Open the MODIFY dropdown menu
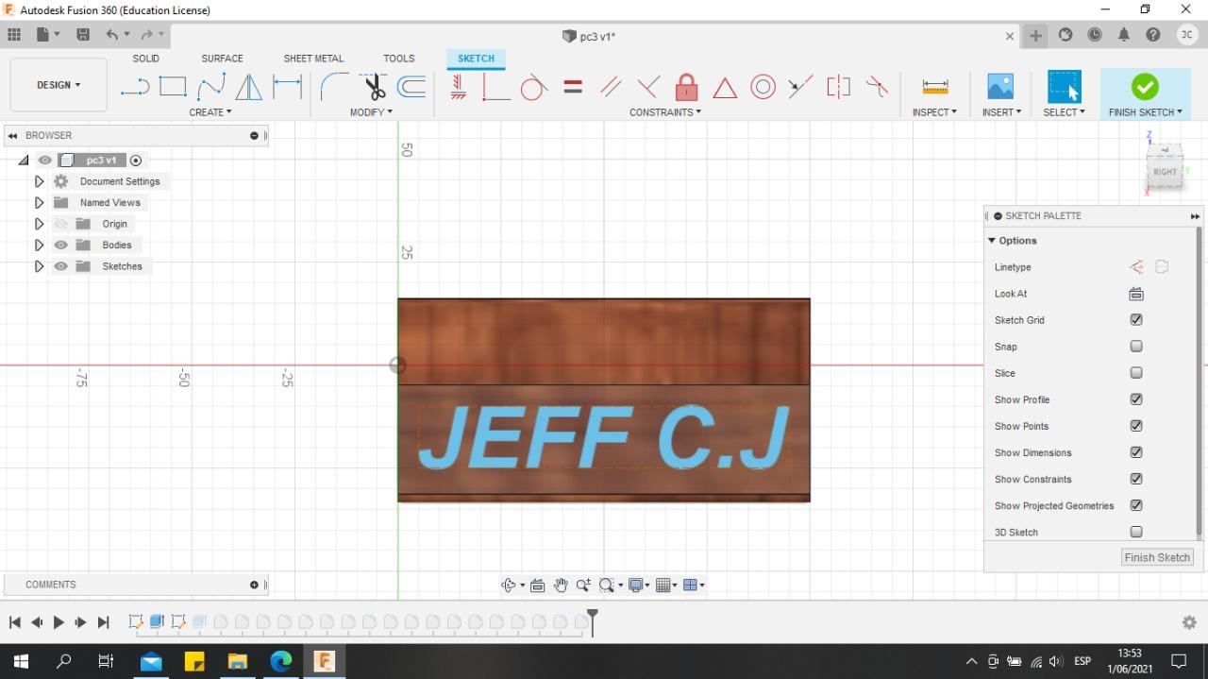This screenshot has height=679, width=1208. [371, 112]
